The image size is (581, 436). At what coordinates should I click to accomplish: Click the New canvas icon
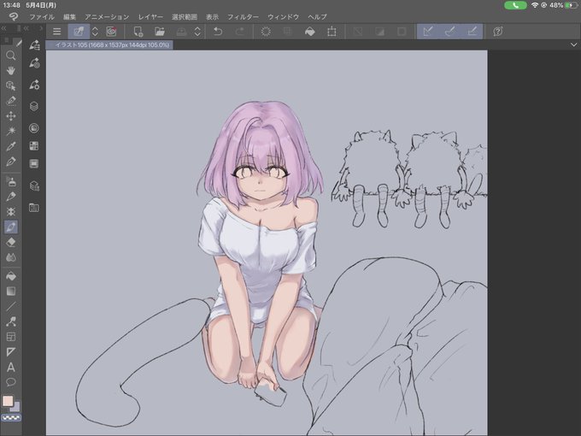(138, 32)
